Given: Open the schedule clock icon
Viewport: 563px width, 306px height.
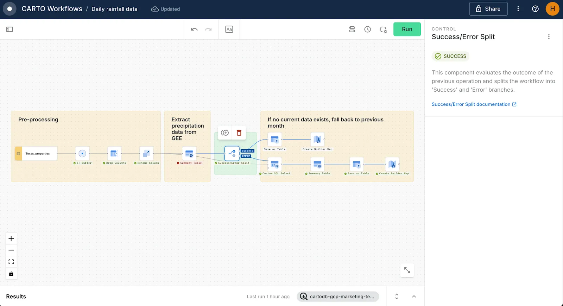Looking at the screenshot, I should [367, 30].
